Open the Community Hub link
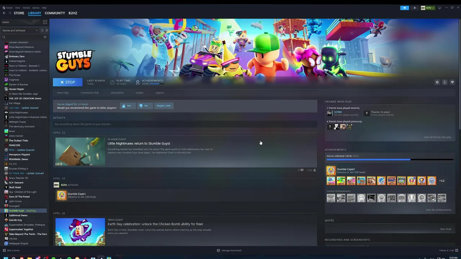461x259 pixels. point(90,92)
